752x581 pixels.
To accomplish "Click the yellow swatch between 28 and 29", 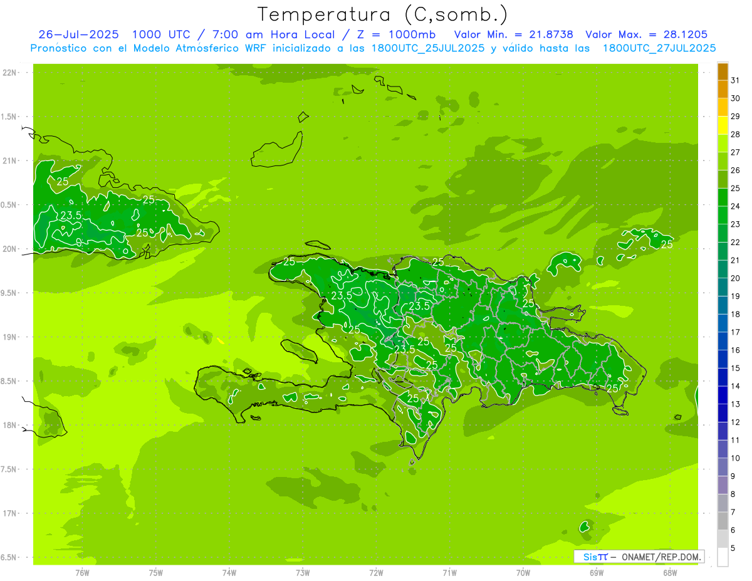I will pyautogui.click(x=723, y=125).
